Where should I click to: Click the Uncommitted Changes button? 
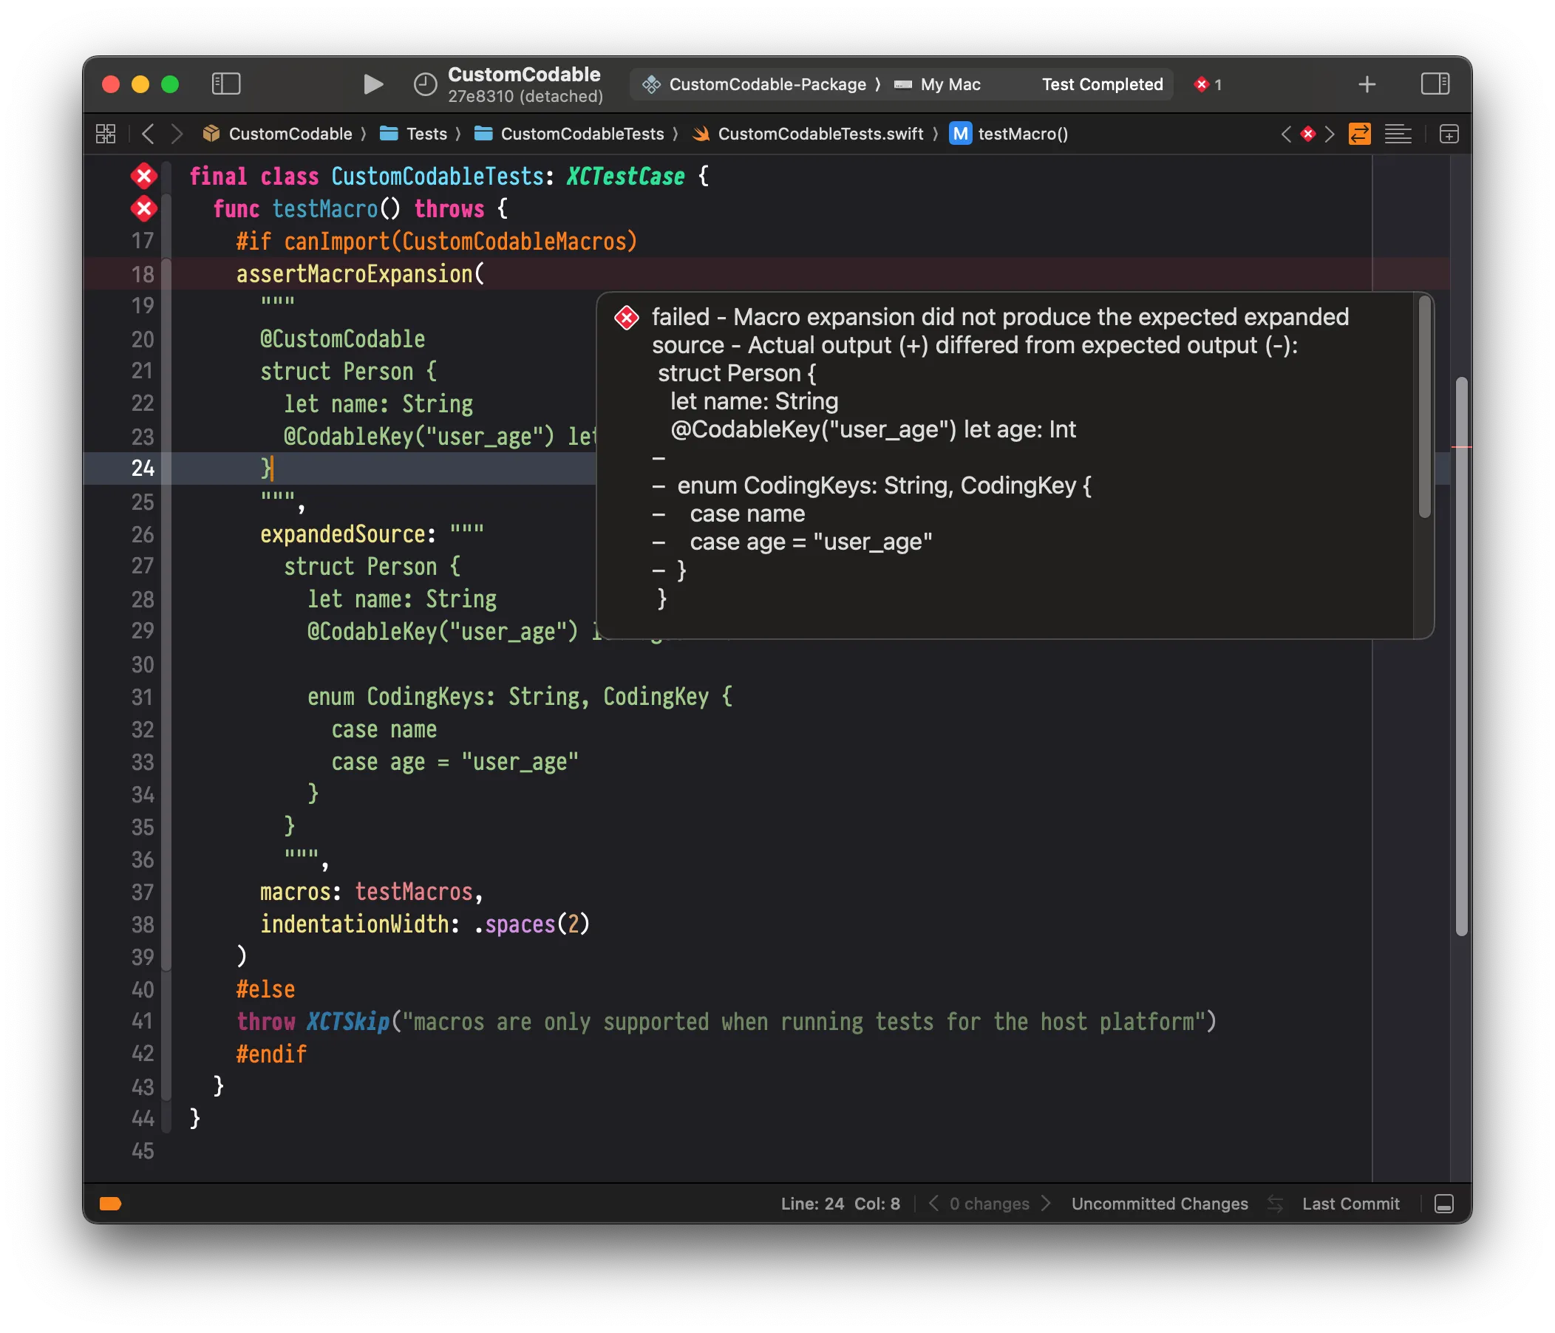point(1159,1203)
